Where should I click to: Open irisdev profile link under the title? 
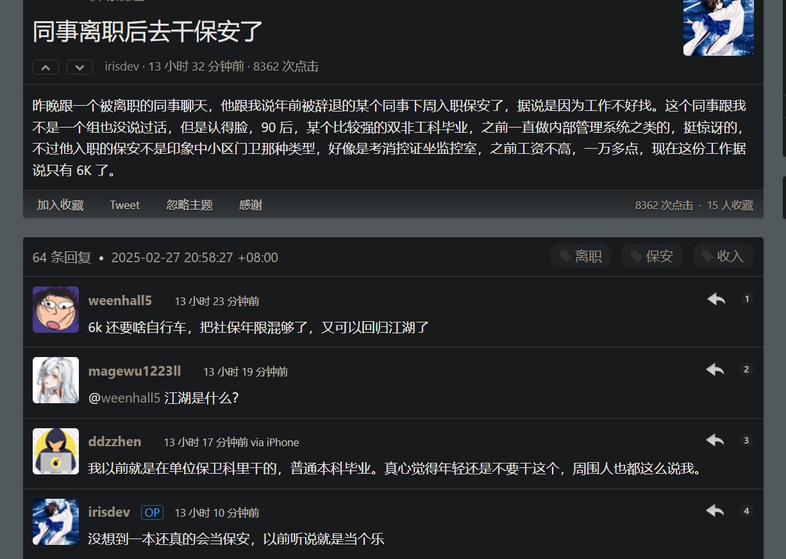point(122,67)
